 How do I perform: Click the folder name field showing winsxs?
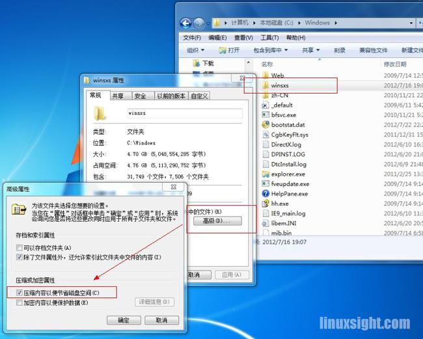tap(185, 113)
